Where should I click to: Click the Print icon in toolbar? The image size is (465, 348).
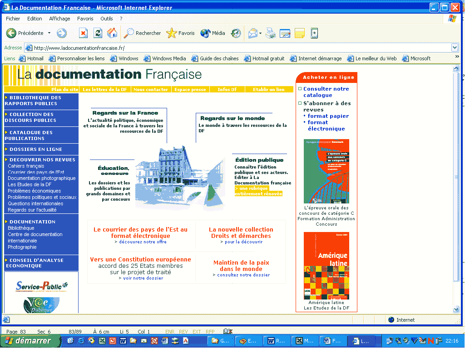click(x=271, y=33)
